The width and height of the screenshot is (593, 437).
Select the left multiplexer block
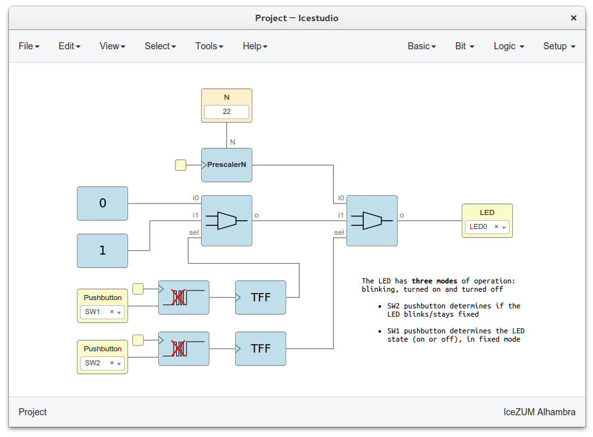pos(227,221)
